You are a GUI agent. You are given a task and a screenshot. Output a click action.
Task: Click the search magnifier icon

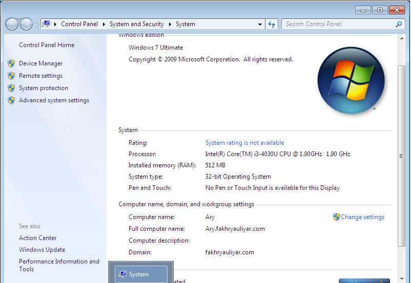click(399, 25)
